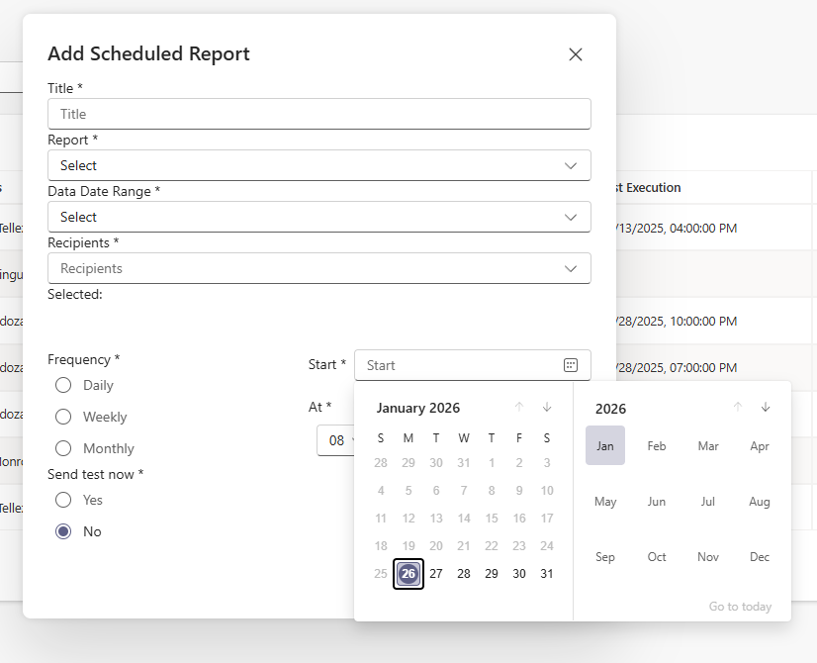Choose Yes for Send test now

click(63, 500)
